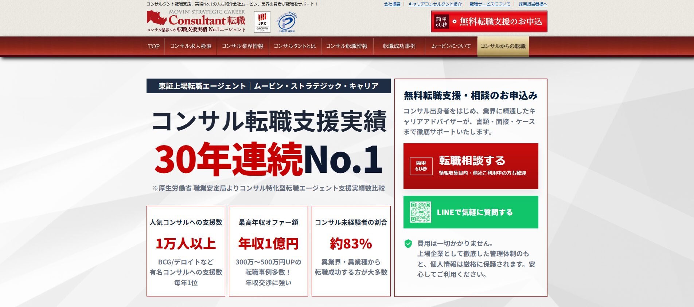Switch to the コンサルからの転職 tab

(x=503, y=46)
